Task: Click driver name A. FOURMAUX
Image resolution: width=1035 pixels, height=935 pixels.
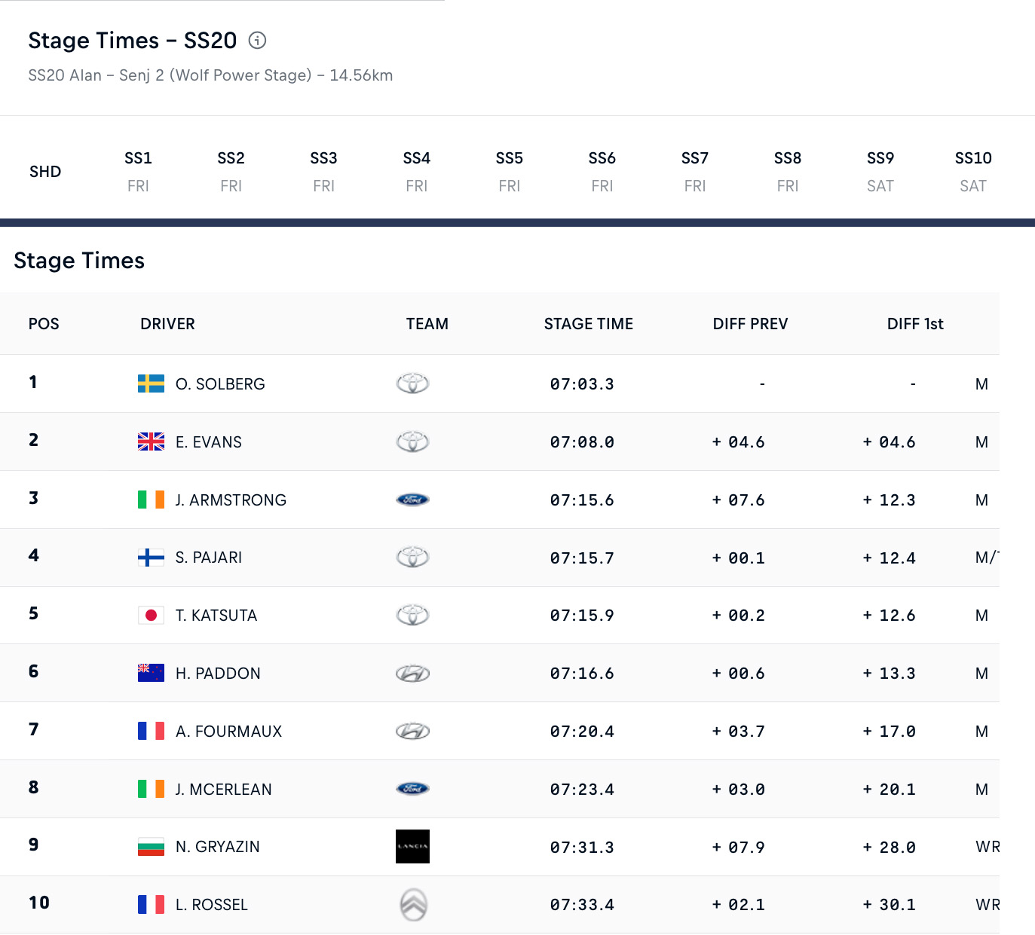Action: (x=228, y=731)
